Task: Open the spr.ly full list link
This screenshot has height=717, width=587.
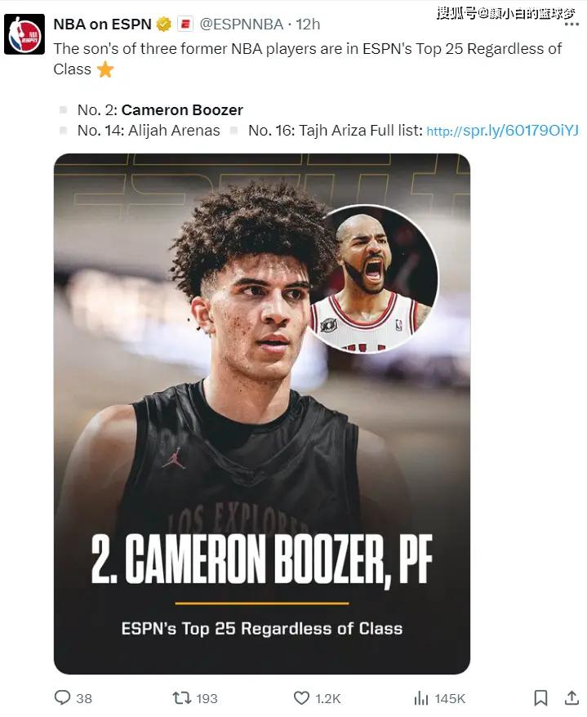Action: (x=502, y=131)
